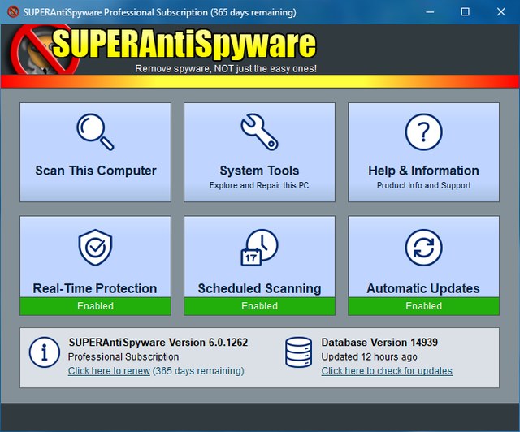Click the shield Real-Time Protection icon
This screenshot has width=520, height=432.
pos(95,248)
